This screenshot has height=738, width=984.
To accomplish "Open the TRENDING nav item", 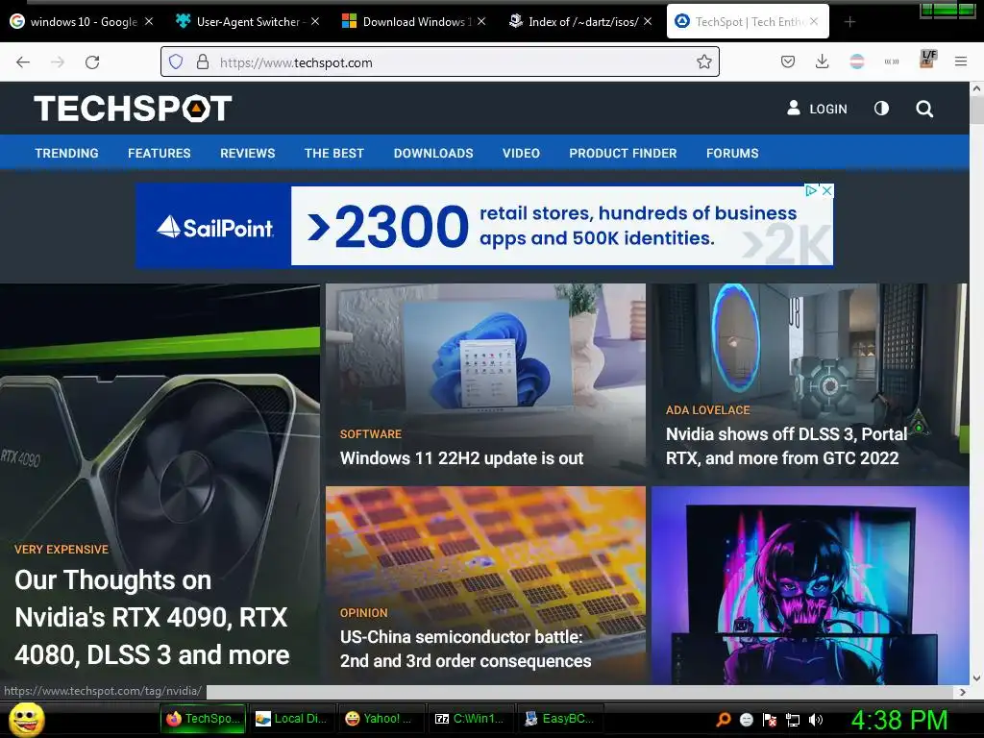I will coord(66,153).
